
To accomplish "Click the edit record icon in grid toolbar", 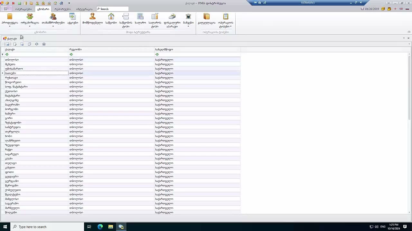I will [15, 44].
